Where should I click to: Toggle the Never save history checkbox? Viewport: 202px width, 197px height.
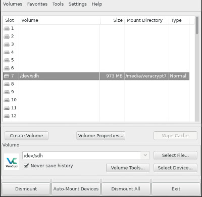pyautogui.click(x=26, y=166)
